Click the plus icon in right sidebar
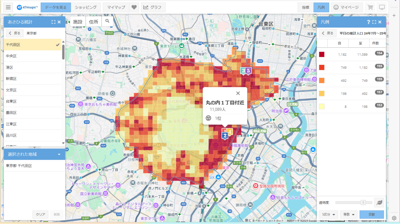This screenshot has width=400, height=224. pos(394,15)
